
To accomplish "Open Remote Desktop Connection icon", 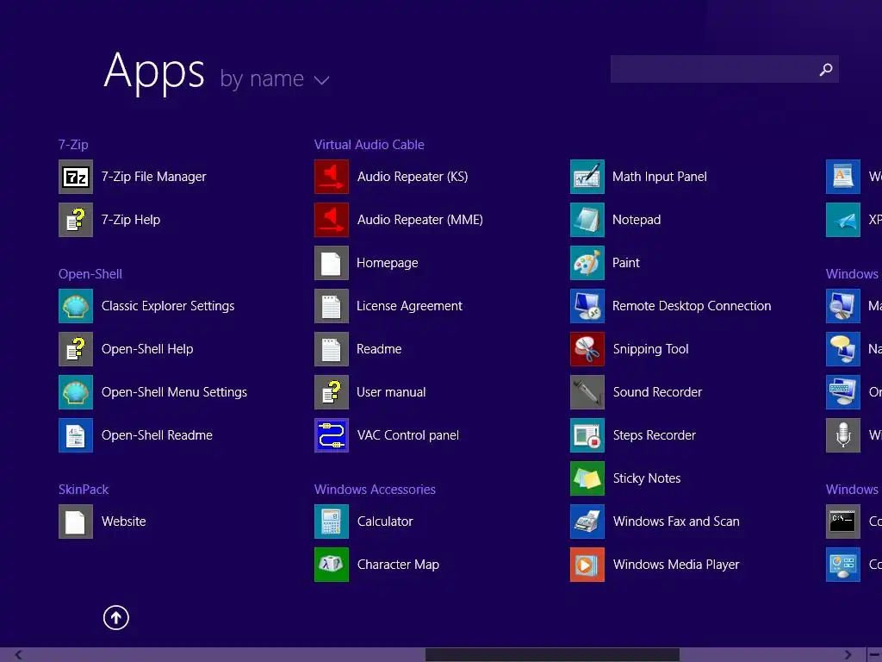I will (x=587, y=306).
